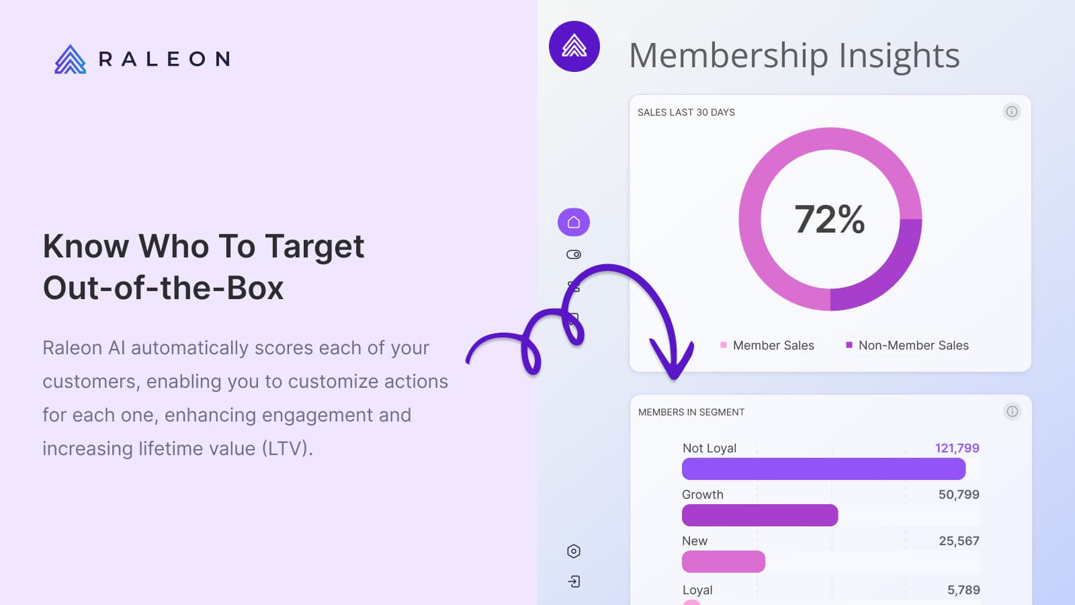Click the sign-out arrow icon in the sidebar

[x=574, y=581]
